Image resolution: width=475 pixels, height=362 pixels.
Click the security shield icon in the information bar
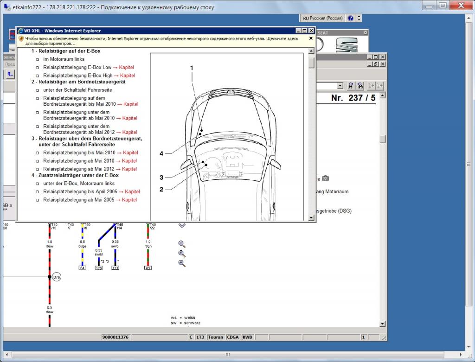(x=21, y=39)
